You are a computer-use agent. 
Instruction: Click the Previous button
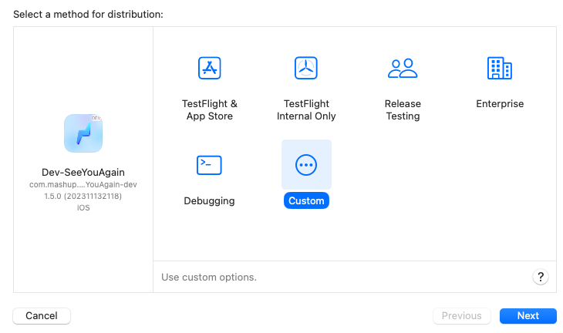461,316
